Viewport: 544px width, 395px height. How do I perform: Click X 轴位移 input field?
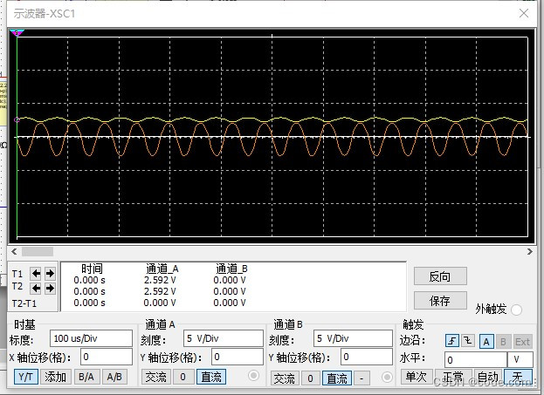[107, 357]
